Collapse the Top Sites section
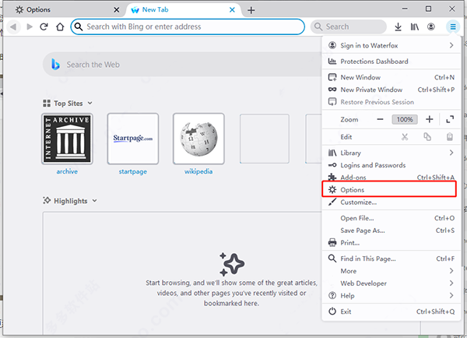The height and width of the screenshot is (338, 467). (x=90, y=103)
